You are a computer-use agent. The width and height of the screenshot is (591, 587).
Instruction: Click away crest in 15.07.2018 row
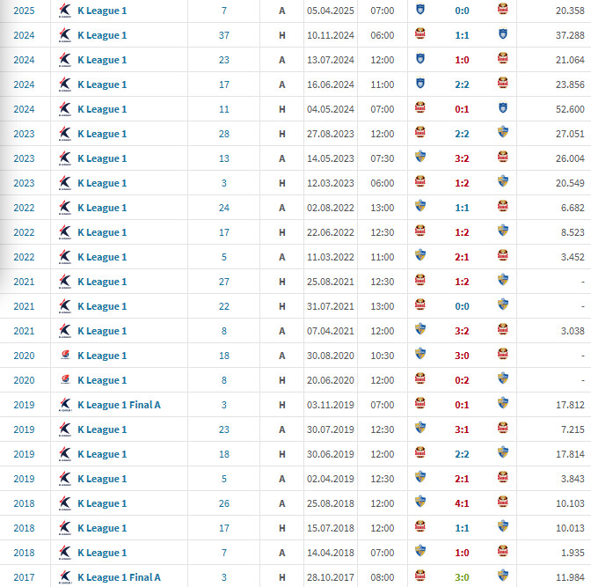pos(503,526)
